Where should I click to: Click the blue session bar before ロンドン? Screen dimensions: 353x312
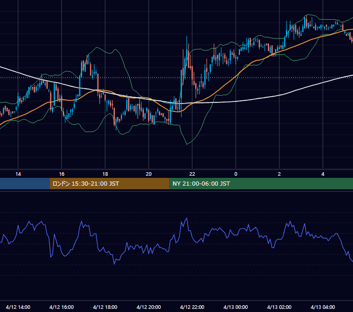[25, 184]
